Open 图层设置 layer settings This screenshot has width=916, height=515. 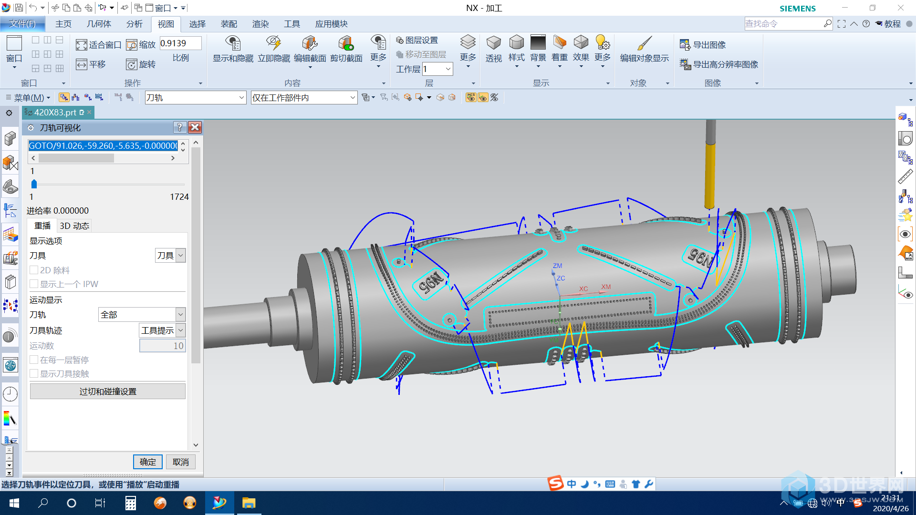[417, 41]
